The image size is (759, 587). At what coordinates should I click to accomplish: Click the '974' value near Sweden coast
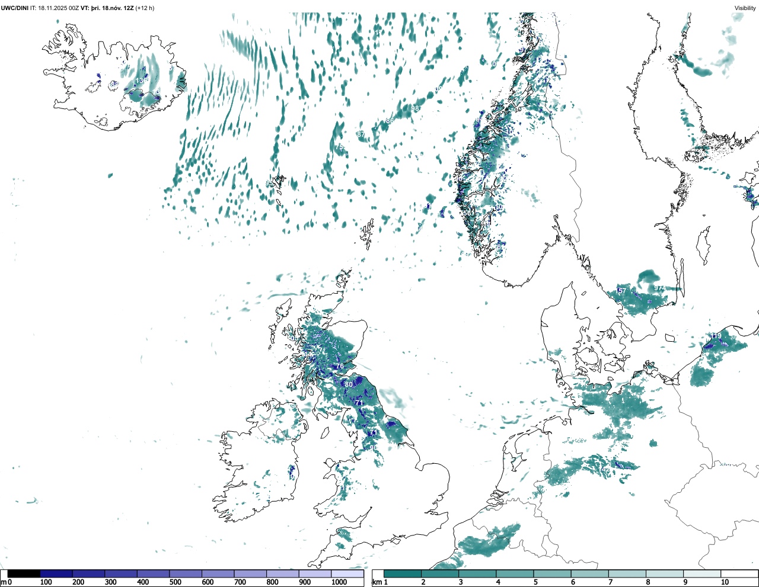659,288
